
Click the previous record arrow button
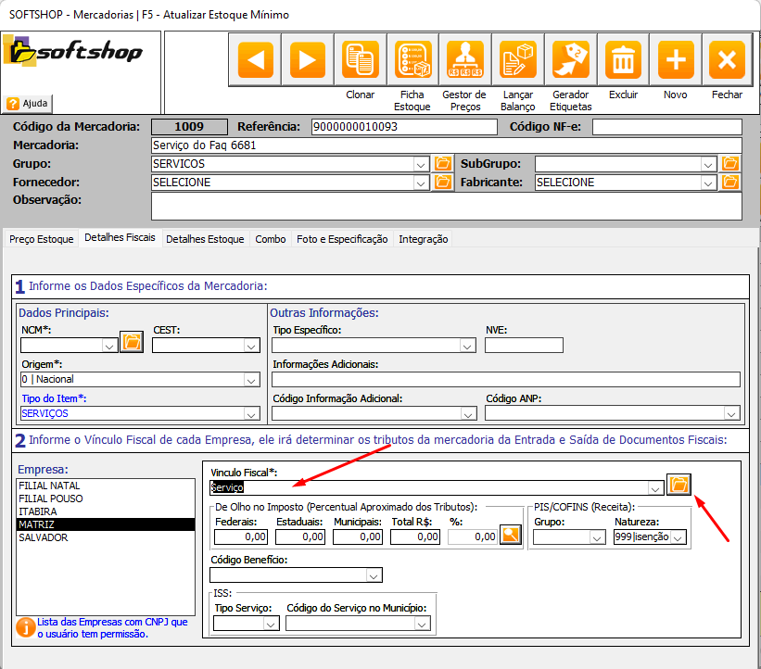pos(255,60)
